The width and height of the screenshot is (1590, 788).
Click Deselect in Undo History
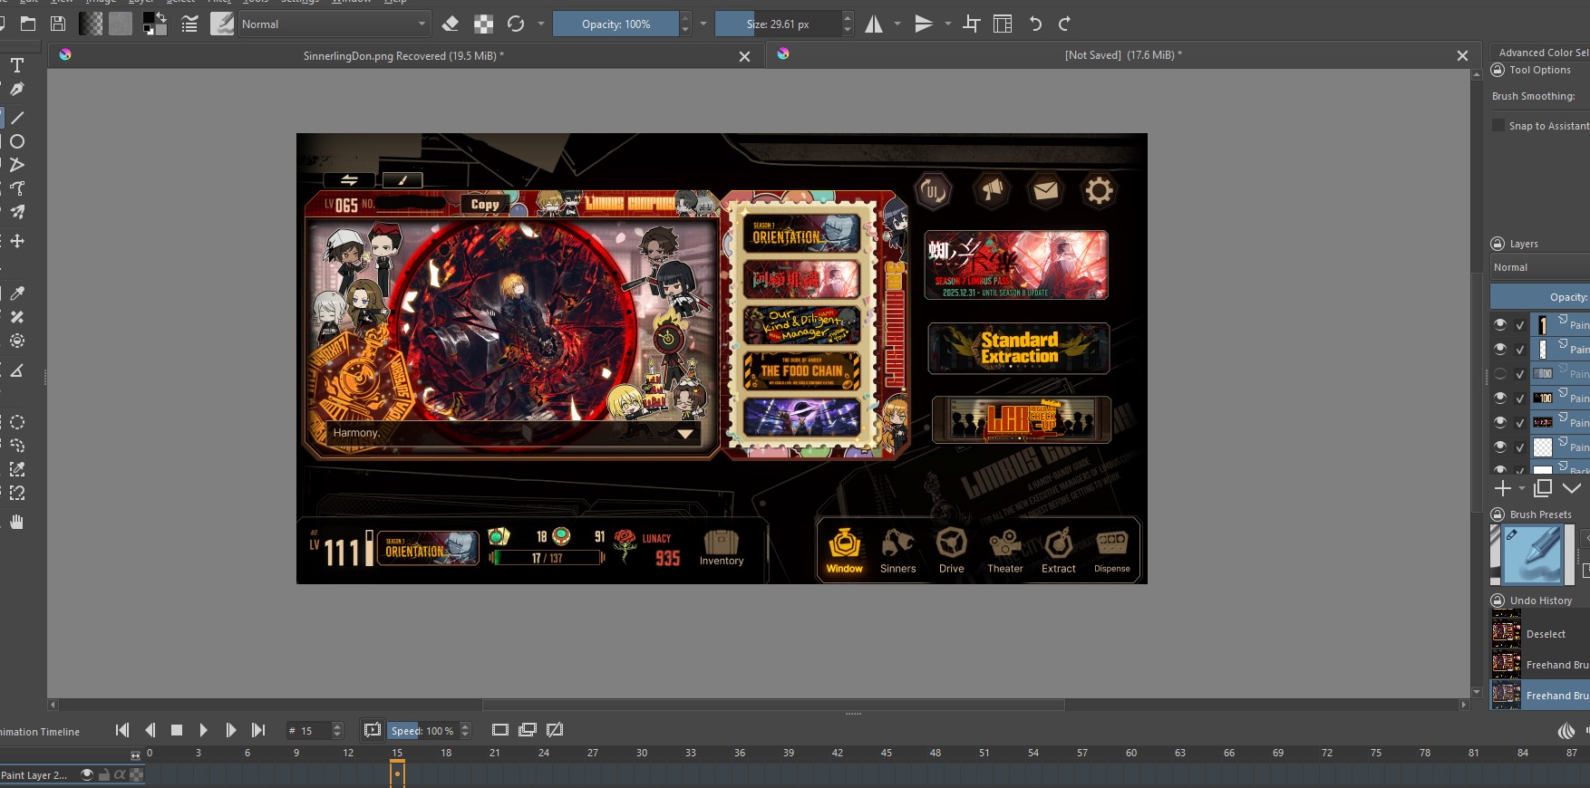pos(1546,634)
